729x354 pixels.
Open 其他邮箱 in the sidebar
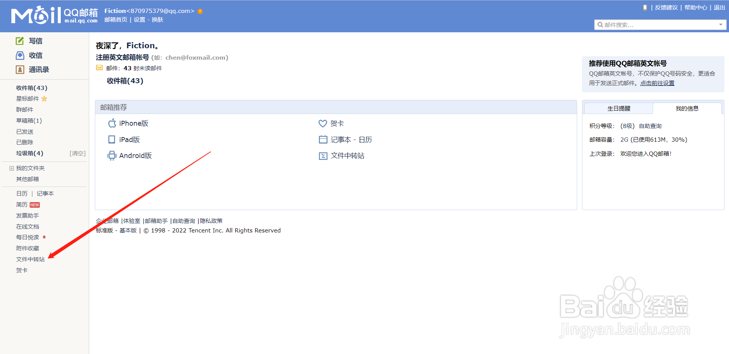click(x=27, y=179)
